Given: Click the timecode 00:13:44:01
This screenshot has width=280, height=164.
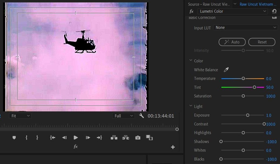Looking at the screenshot, I should point(161,116).
